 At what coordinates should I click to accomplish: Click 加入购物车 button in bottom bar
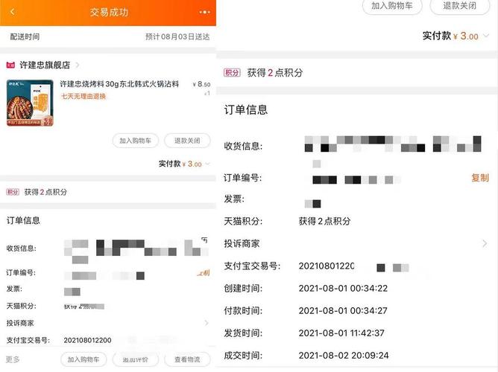pyautogui.click(x=83, y=359)
